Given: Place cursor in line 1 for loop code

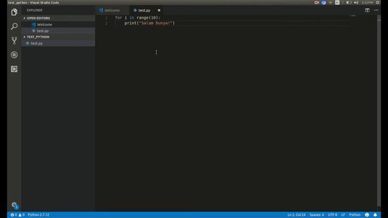Looking at the screenshot, I should (138, 18).
